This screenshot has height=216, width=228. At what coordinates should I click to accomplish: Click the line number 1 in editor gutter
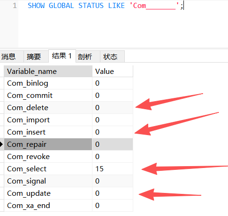point(15,6)
